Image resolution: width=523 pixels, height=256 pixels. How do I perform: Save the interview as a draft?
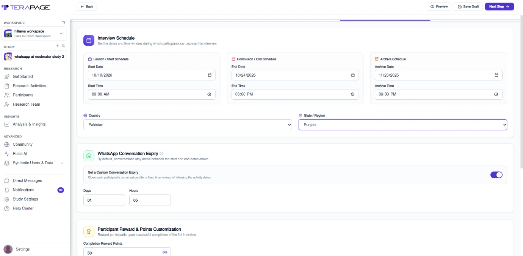tap(468, 6)
